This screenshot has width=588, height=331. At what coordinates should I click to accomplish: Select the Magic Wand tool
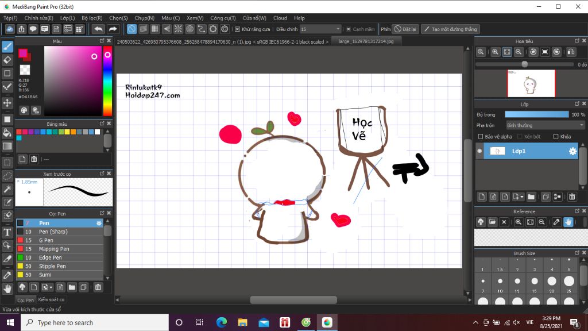7,189
